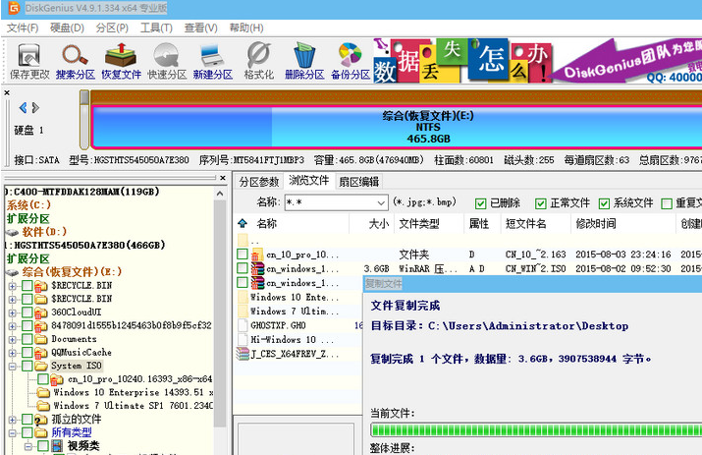
Task: Expand the QQMusicCache tree node
Action: coord(12,353)
